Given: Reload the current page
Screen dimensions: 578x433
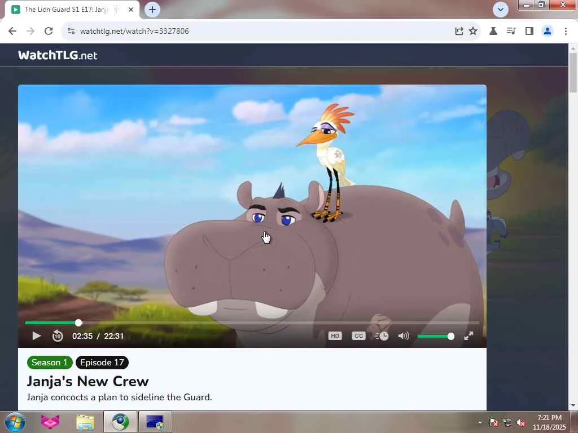Looking at the screenshot, I should (x=49, y=31).
